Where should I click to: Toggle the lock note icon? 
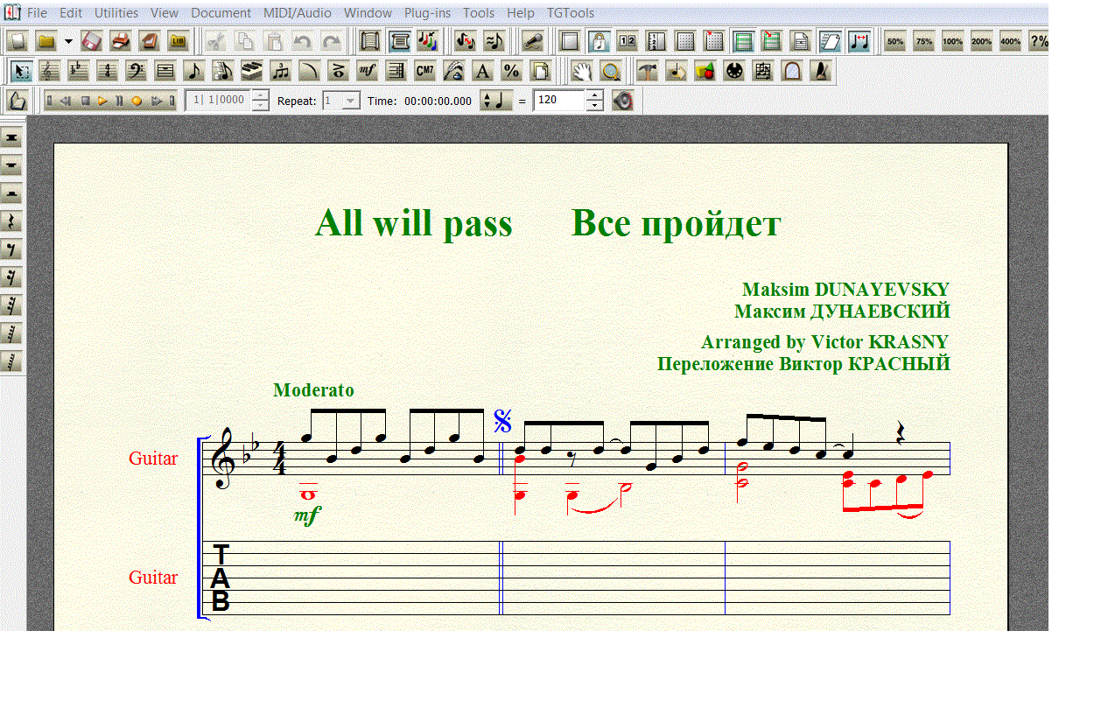click(599, 41)
